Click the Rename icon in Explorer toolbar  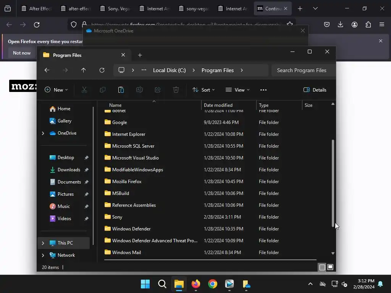(x=139, y=90)
